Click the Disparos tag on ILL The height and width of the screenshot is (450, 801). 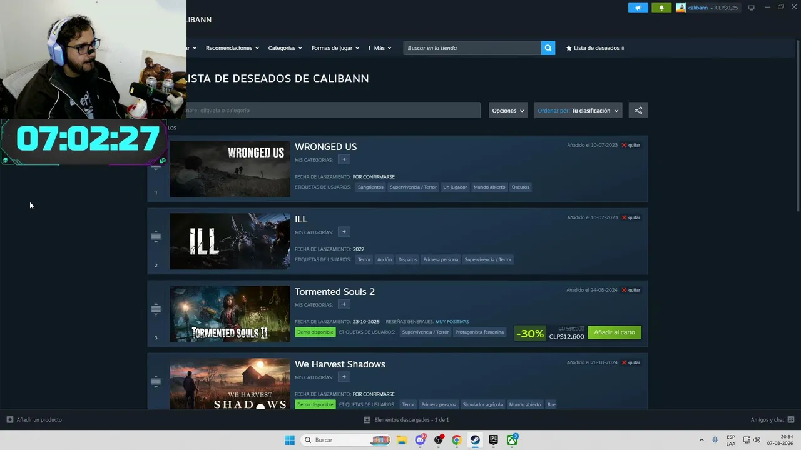tap(407, 259)
